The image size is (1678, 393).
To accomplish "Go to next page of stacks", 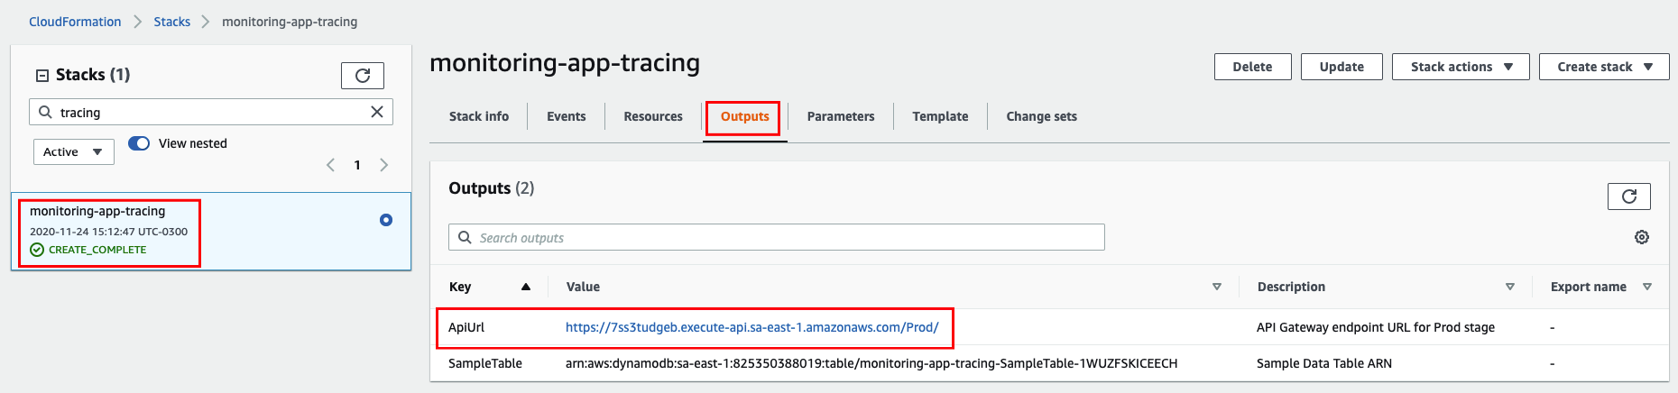I will click(x=384, y=165).
